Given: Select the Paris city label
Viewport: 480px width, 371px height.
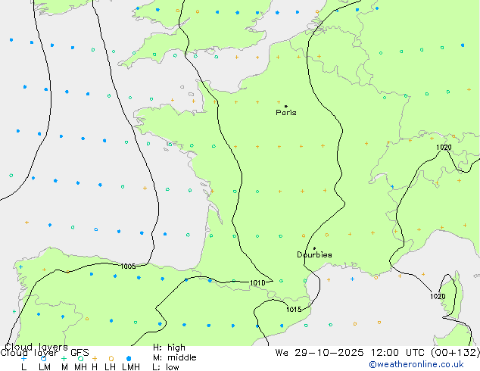Looking at the screenshot, I should (x=286, y=113).
